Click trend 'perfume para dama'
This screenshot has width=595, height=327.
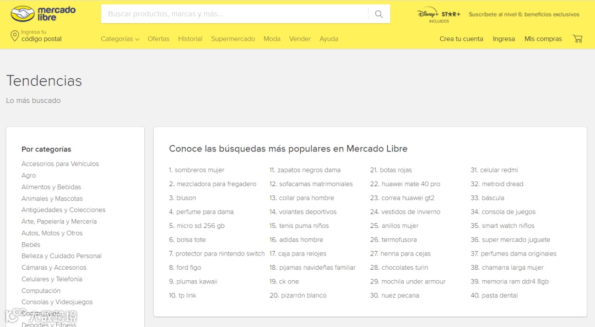pyautogui.click(x=205, y=212)
